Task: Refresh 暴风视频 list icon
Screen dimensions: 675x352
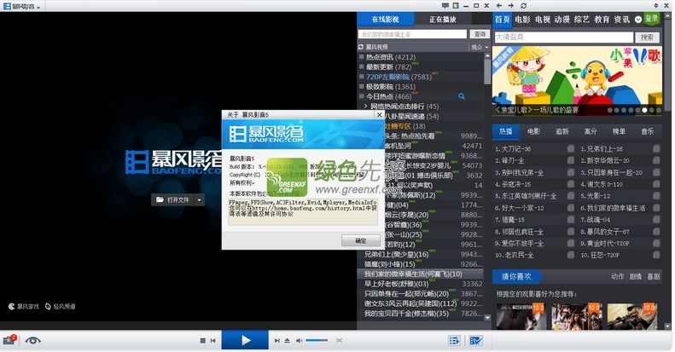Action: (x=361, y=47)
